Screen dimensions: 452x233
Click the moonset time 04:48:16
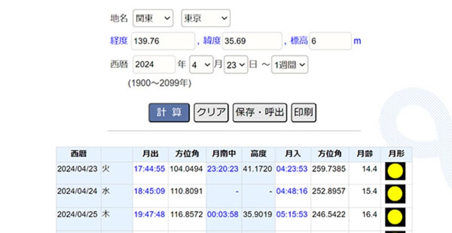292,191
